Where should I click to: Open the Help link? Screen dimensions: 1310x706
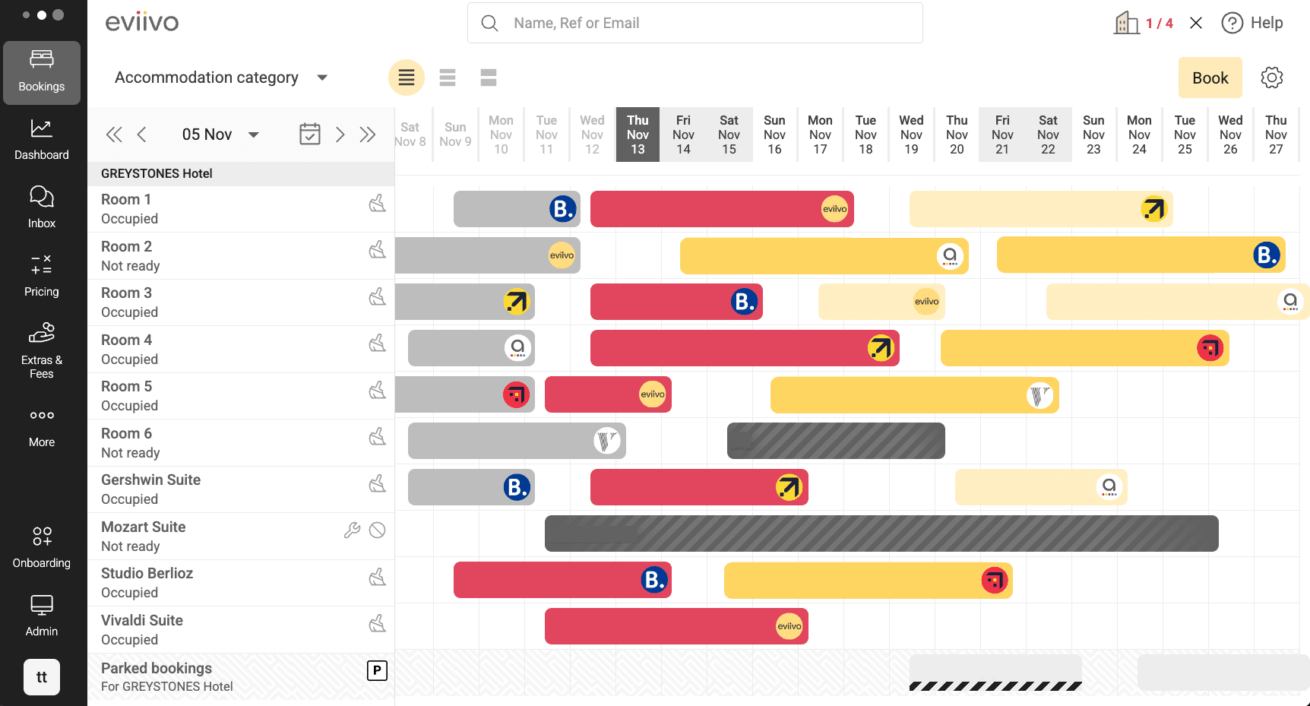(1252, 23)
